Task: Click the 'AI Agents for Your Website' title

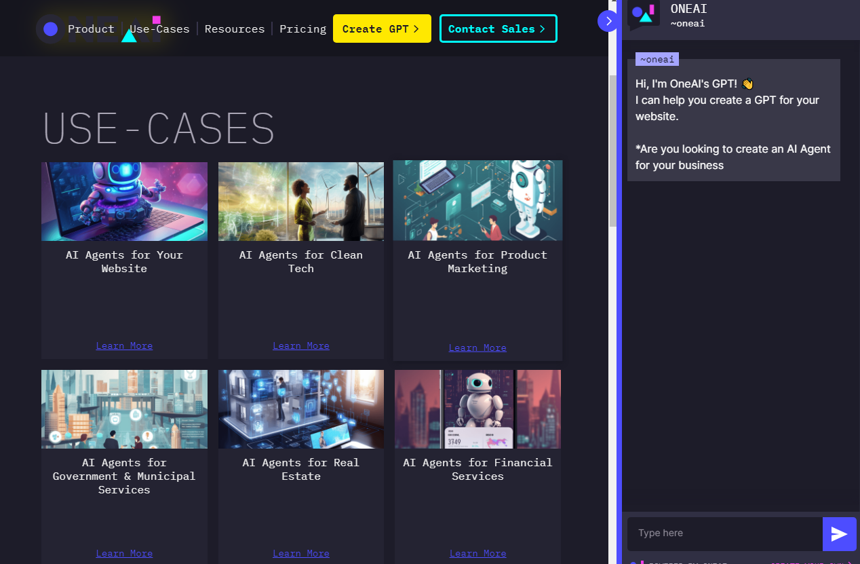Action: (x=124, y=262)
